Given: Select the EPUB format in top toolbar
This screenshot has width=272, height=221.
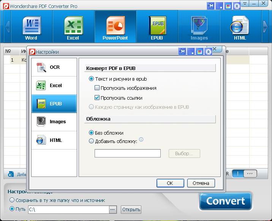Looking at the screenshot, I should (157, 28).
